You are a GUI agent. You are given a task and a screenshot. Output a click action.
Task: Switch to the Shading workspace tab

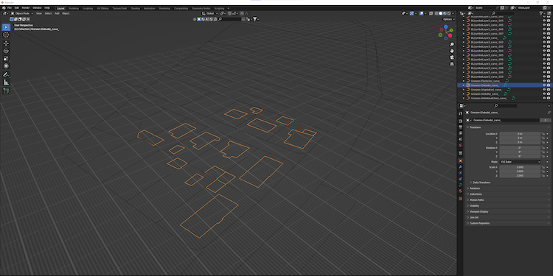point(135,8)
